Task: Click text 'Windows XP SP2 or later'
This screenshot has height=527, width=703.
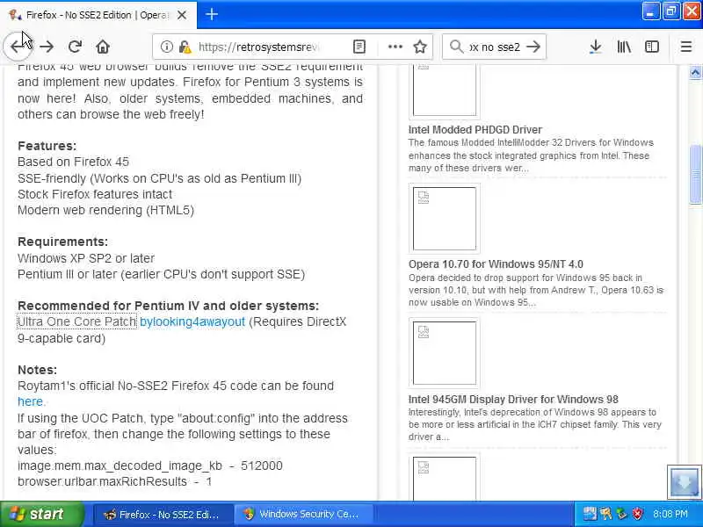Action: 86,258
